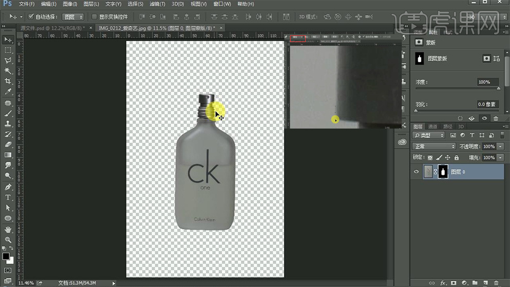Select the Move tool

(x=8, y=40)
